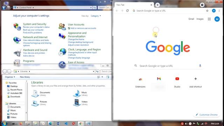
Task: Click the Gmail link
Action: [191, 19]
